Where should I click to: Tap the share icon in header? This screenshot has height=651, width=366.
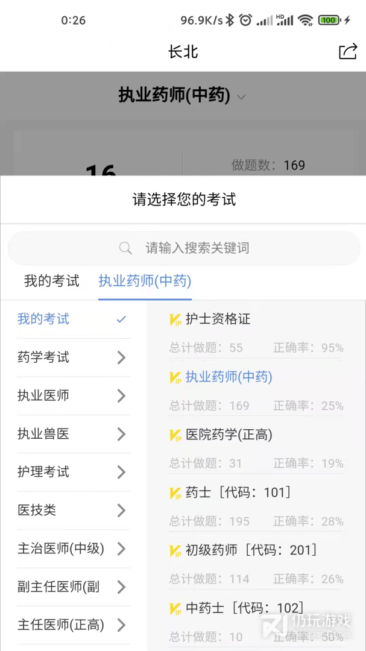coord(348,52)
